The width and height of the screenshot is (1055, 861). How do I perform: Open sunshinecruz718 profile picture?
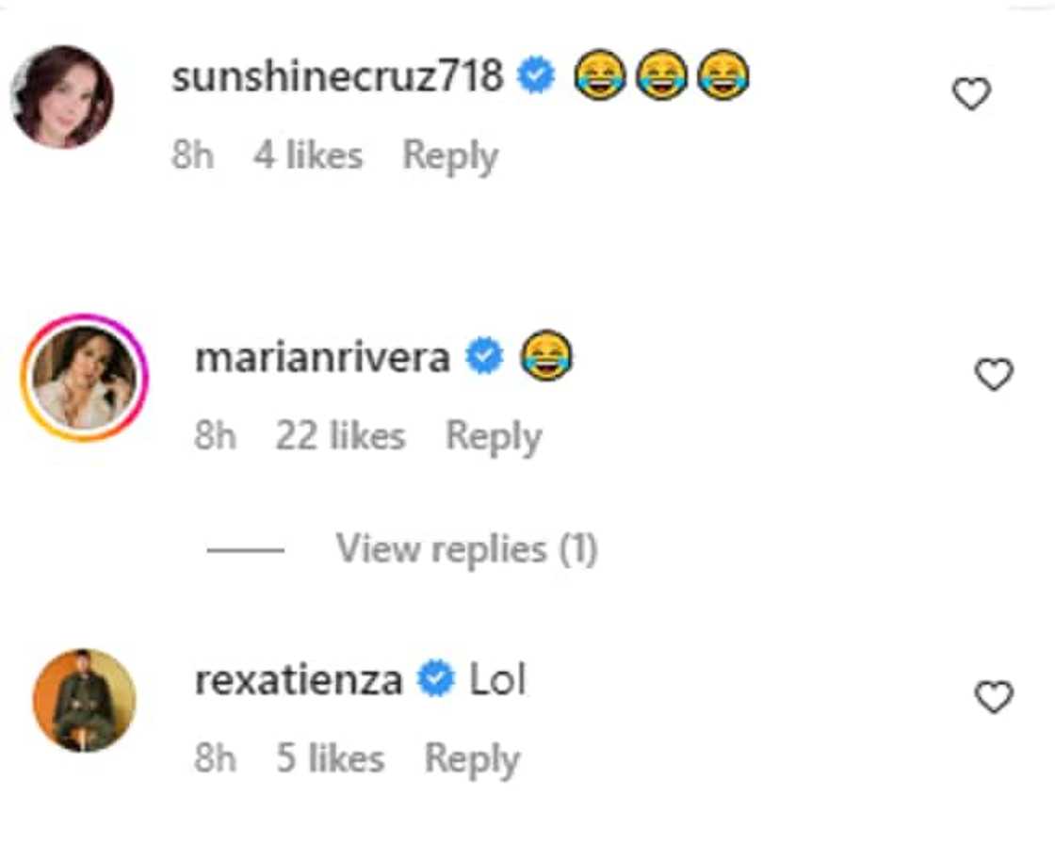62,97
